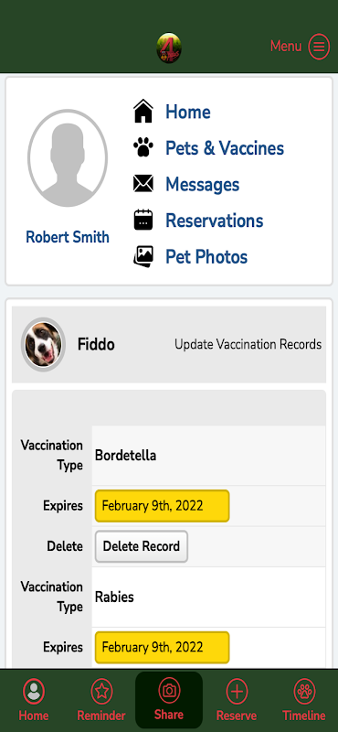This screenshot has height=732, width=338.
Task: Open Pets & Vaccines link
Action: click(225, 148)
